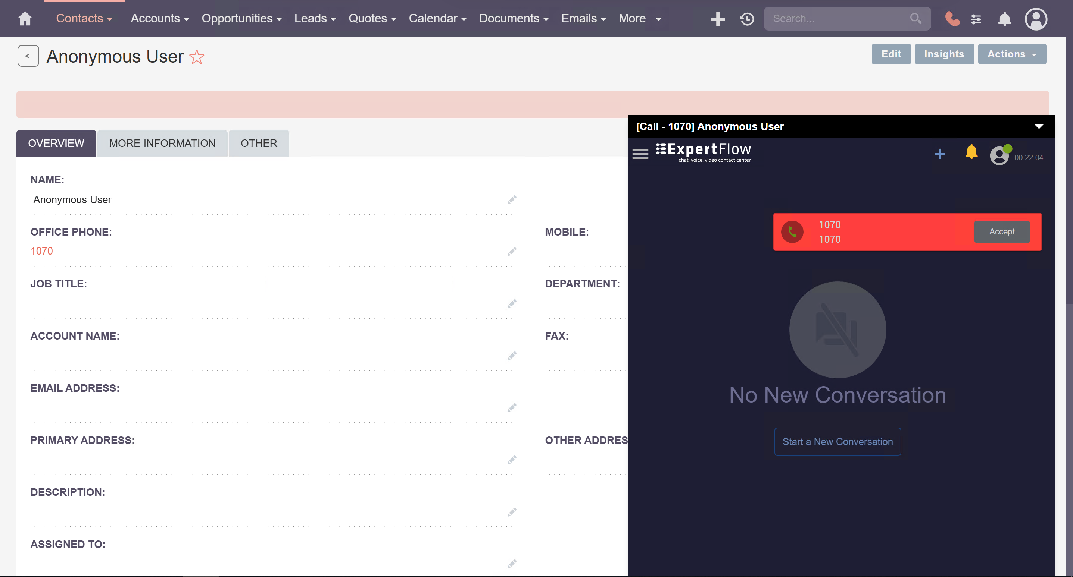
Task: Accept the incoming 1070 call
Action: pyautogui.click(x=1001, y=232)
